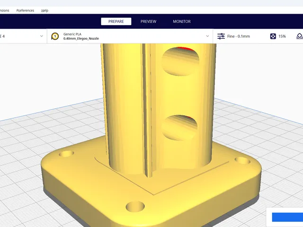Click the 15% infill value
This screenshot has width=303, height=227.
point(282,36)
